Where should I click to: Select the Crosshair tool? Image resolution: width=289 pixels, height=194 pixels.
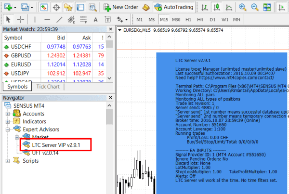coord(20,19)
